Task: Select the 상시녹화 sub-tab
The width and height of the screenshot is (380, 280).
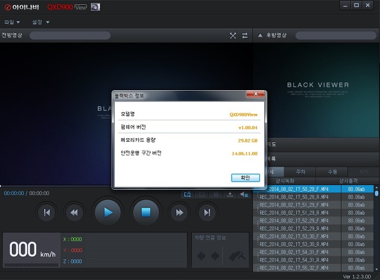Action: pyautogui.click(x=285, y=181)
